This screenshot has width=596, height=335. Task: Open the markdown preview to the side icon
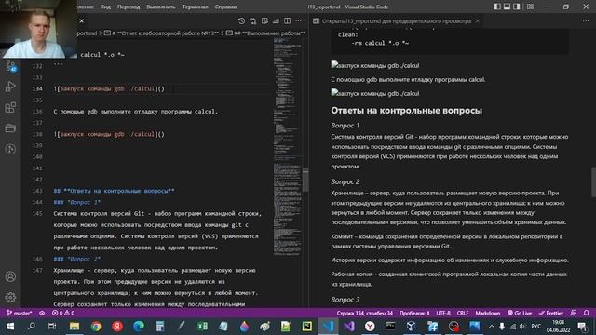pyautogui.click(x=264, y=20)
